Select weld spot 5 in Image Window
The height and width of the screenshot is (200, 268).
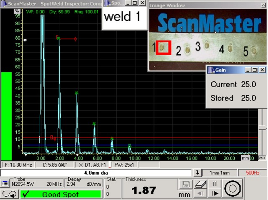pos(254,51)
